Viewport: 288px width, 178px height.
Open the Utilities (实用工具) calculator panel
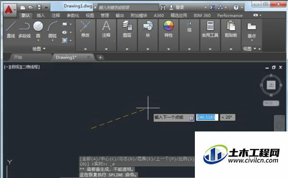210,29
